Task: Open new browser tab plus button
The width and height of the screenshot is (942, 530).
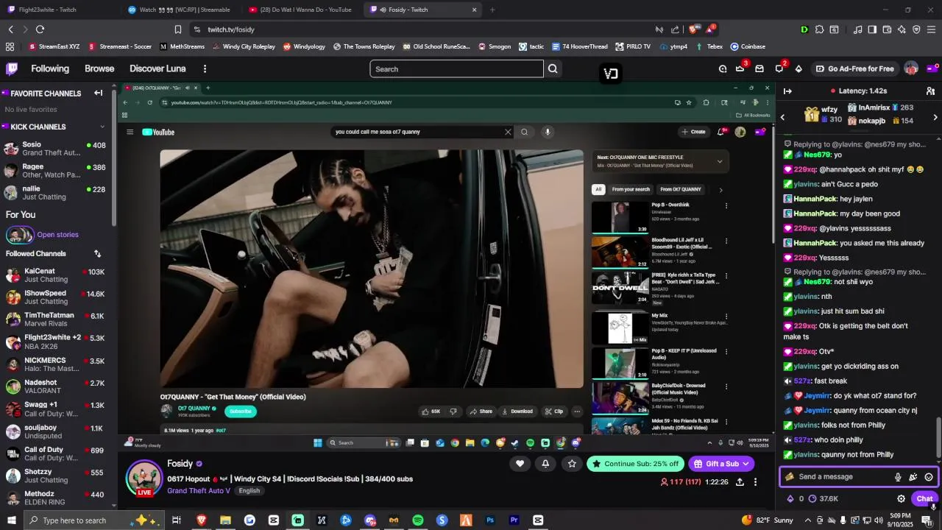Action: 492,10
